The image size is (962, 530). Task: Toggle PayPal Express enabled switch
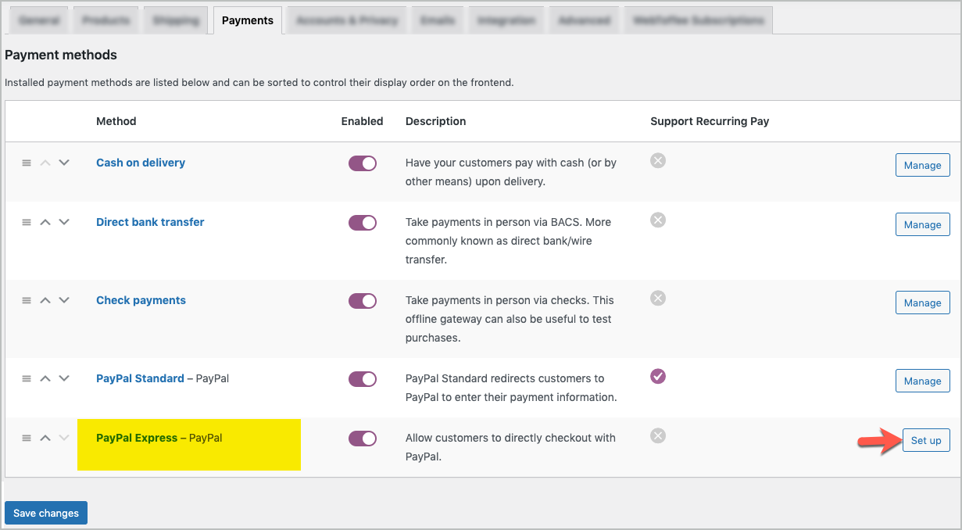pyautogui.click(x=363, y=439)
